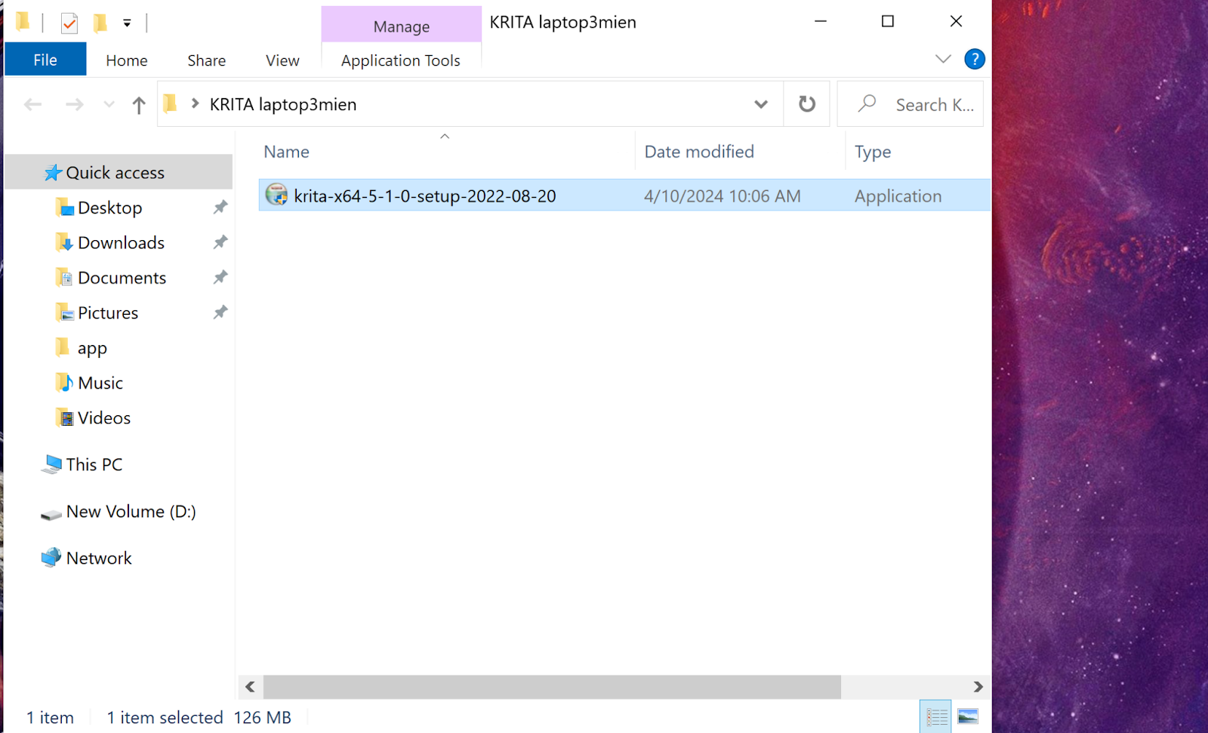1208x733 pixels.
Task: Click the 4/10/2024 10:06 AM date cell
Action: click(x=723, y=196)
